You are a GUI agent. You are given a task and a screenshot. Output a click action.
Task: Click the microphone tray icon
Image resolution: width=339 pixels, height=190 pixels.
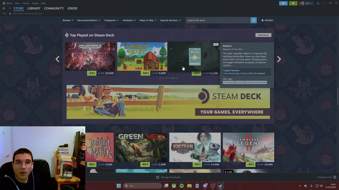[x=311, y=186]
